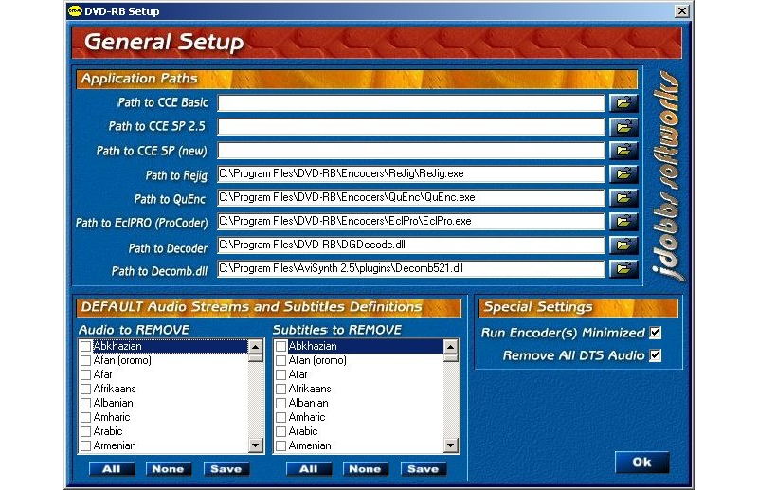The height and width of the screenshot is (490, 758).
Task: Click the DVD-RB title bar icon
Action: coord(75,11)
